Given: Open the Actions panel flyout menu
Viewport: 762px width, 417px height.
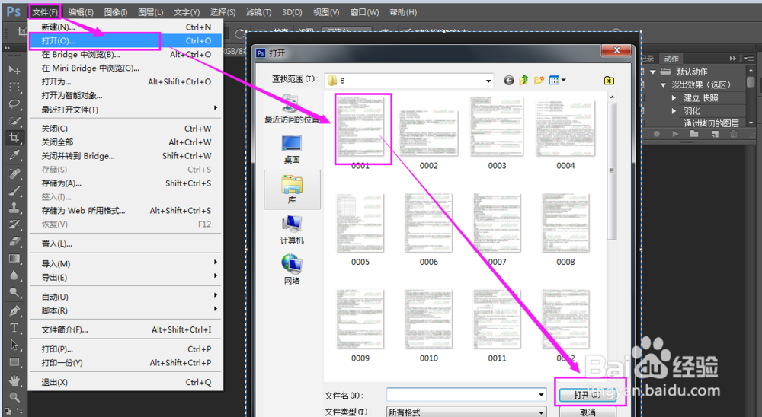Looking at the screenshot, I should [x=749, y=59].
